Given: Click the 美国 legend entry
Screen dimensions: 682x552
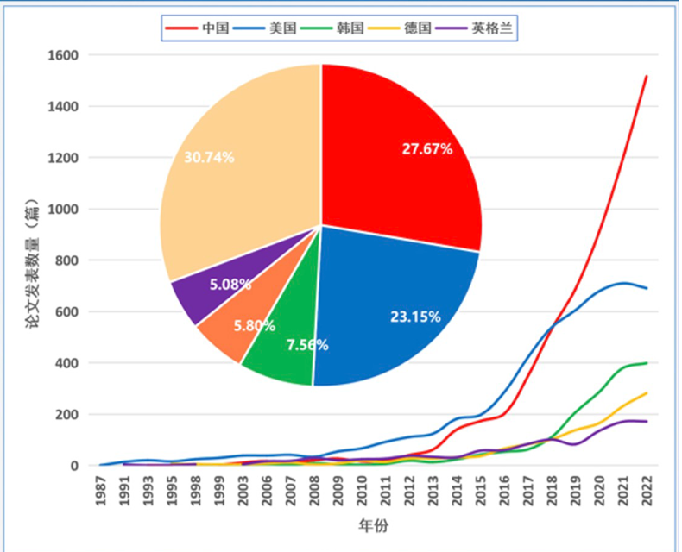Looking at the screenshot, I should click(274, 28).
